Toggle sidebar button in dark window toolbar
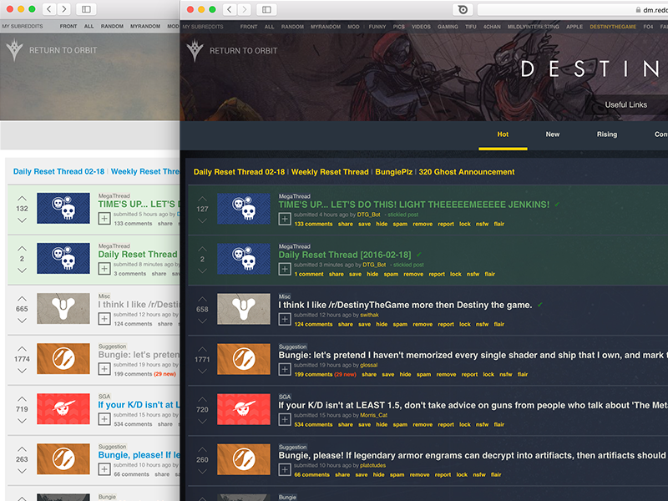Screen dimensions: 668x501 coord(266,9)
